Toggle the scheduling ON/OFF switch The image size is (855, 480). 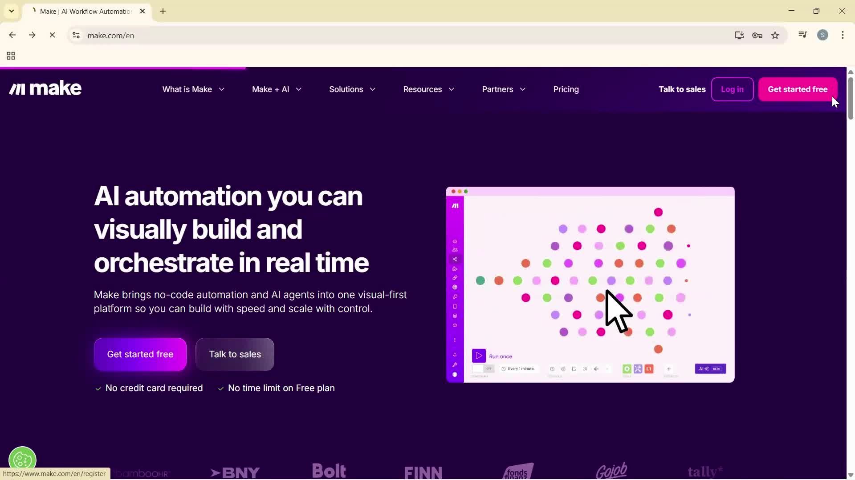482,368
